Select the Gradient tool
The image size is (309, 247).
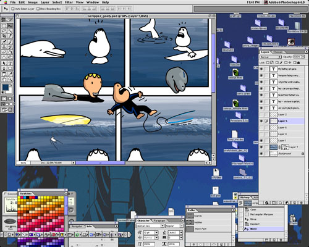click(10, 52)
